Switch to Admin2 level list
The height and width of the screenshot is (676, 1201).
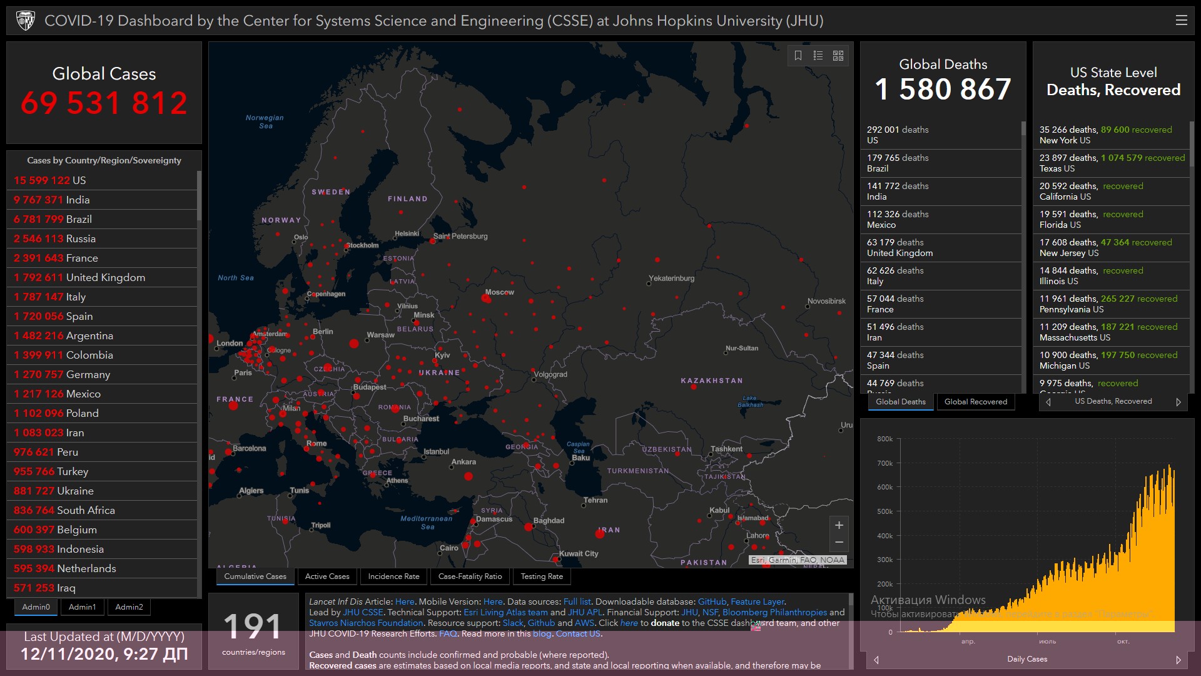point(129,607)
